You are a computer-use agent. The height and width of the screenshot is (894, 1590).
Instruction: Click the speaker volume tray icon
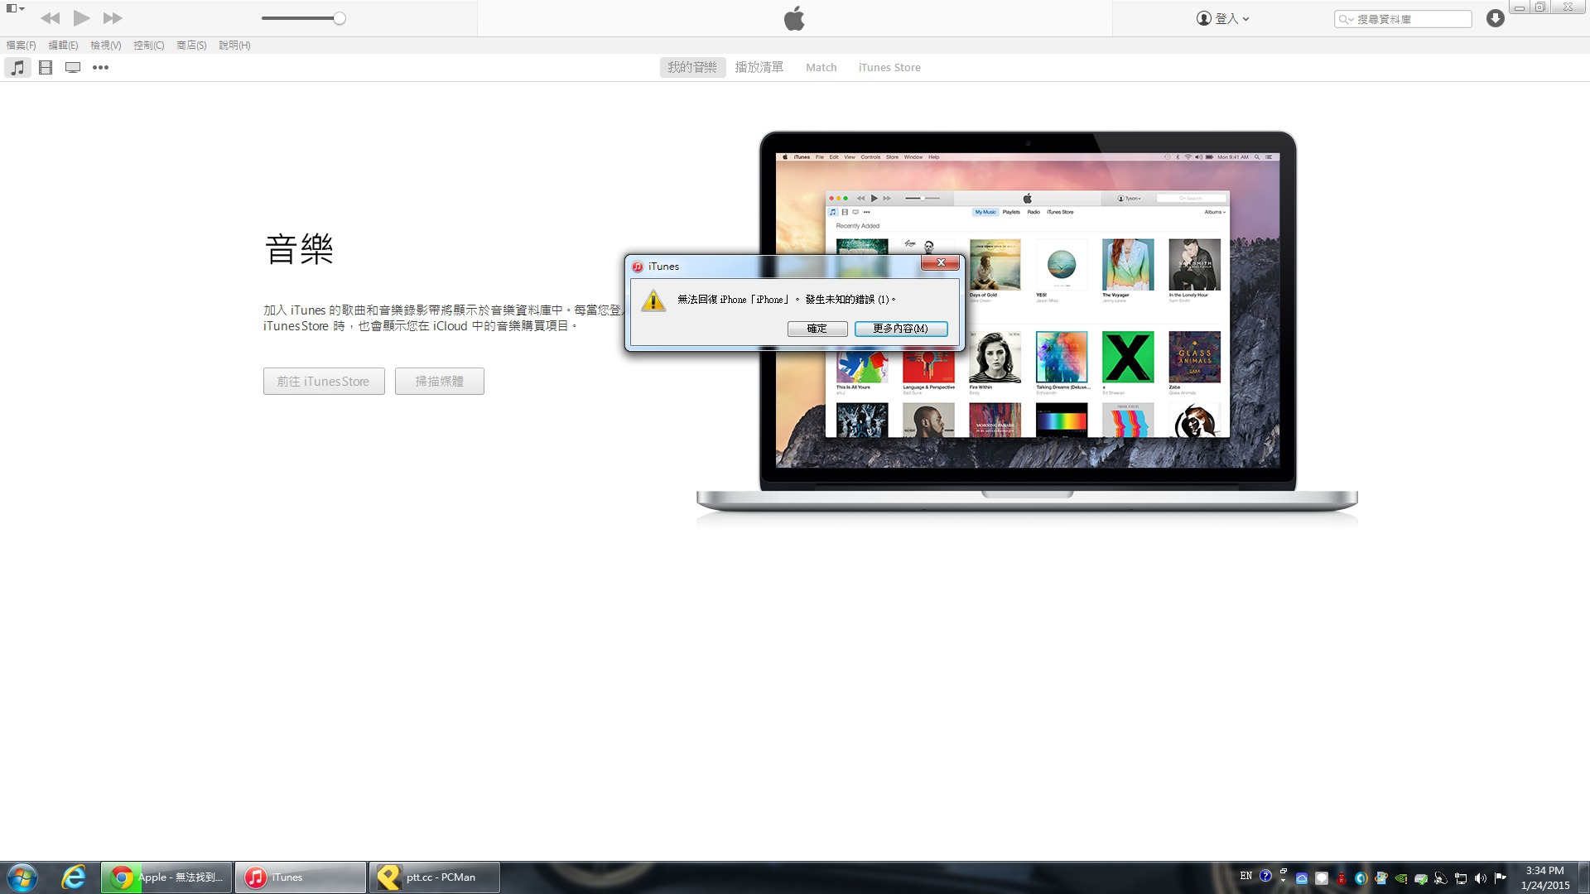(1480, 878)
